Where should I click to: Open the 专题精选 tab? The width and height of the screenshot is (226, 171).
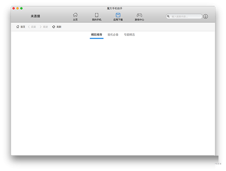[x=129, y=35]
